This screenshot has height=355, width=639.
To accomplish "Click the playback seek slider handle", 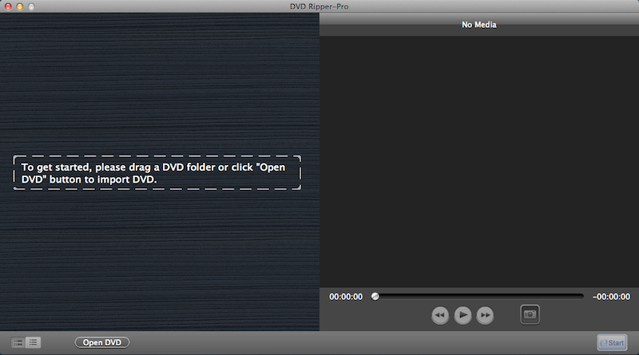I will [x=375, y=297].
